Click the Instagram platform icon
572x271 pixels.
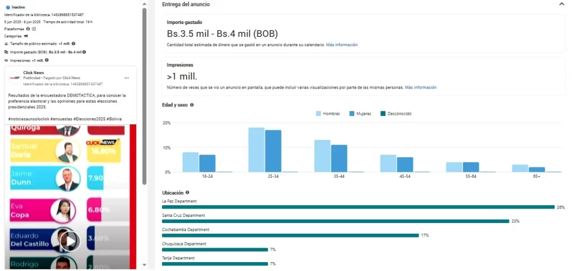pos(34,28)
